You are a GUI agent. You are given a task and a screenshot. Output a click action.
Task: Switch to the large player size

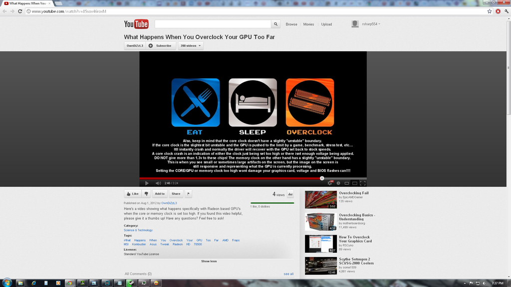[354, 183]
